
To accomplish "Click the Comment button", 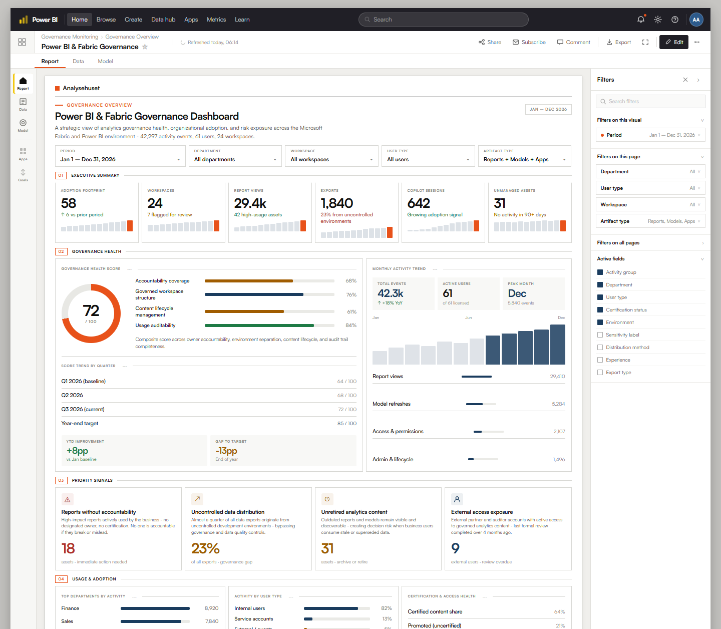I will click(x=574, y=42).
